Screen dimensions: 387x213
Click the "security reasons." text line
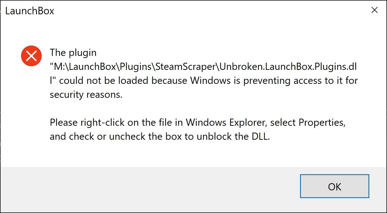pyautogui.click(x=86, y=95)
